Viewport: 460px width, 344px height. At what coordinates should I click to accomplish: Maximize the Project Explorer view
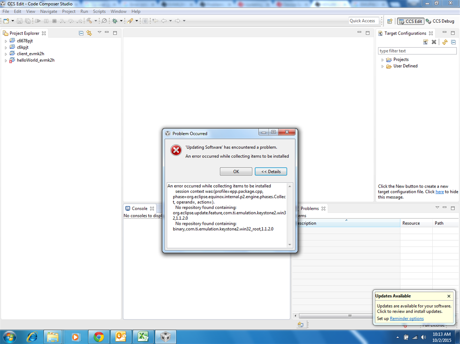[115, 33]
